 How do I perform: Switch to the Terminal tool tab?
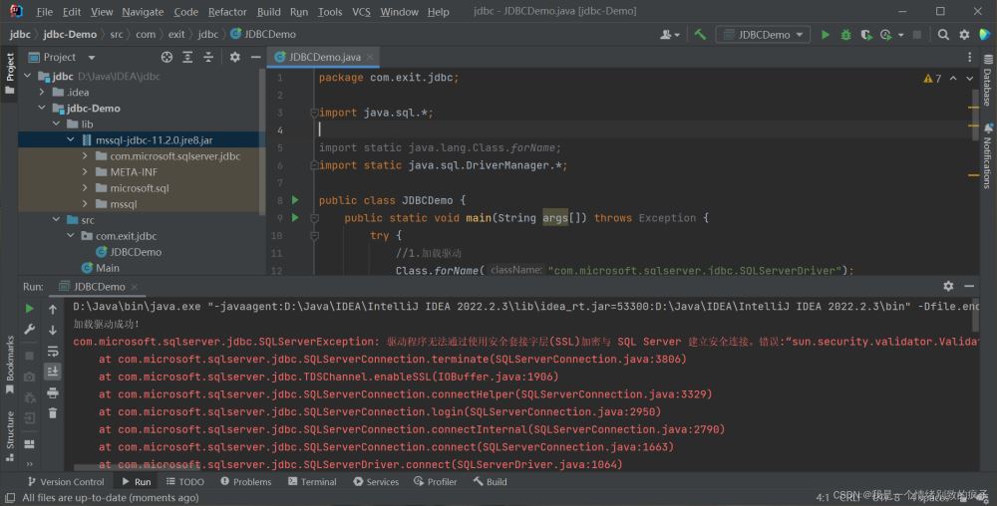310,482
